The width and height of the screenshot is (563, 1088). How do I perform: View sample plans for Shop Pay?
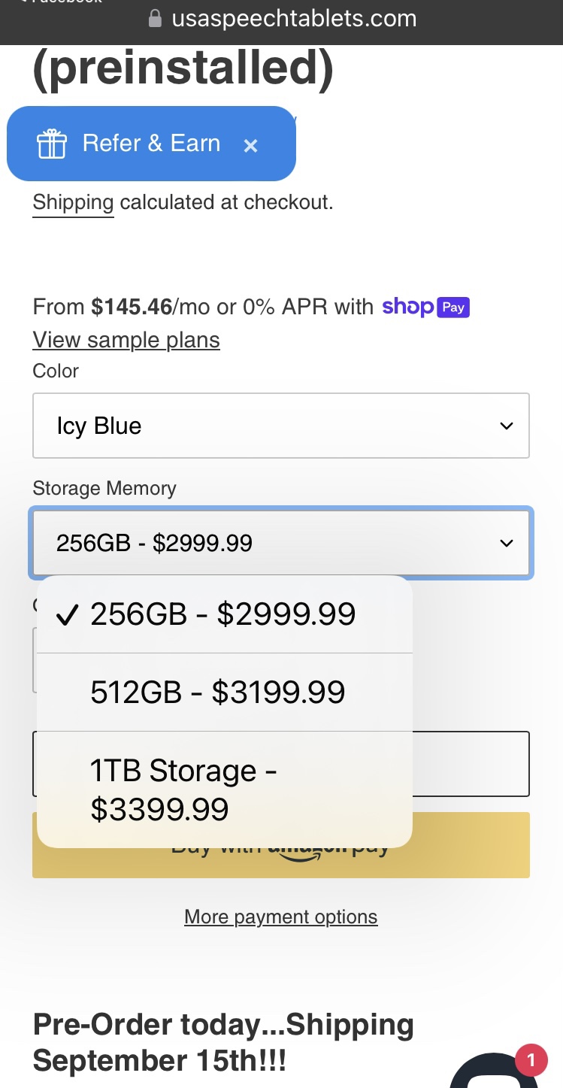tap(126, 340)
